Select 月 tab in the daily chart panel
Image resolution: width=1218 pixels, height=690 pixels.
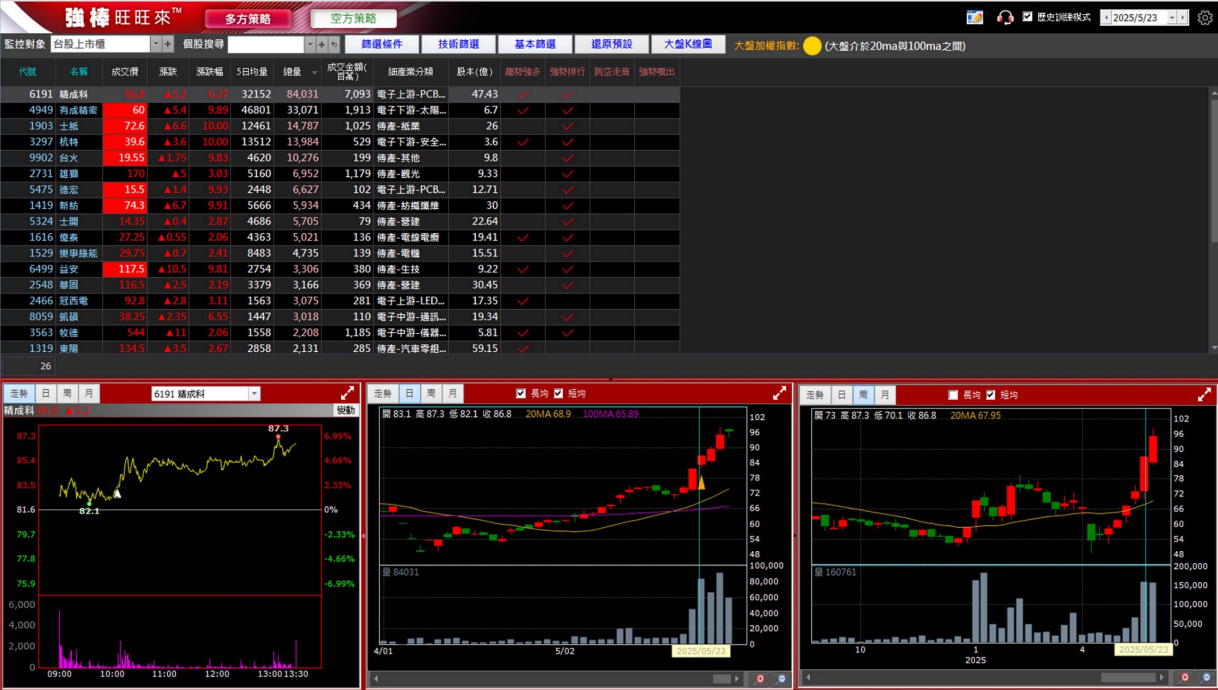(453, 393)
